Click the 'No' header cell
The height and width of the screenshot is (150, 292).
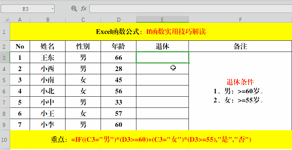pyautogui.click(x=20, y=46)
